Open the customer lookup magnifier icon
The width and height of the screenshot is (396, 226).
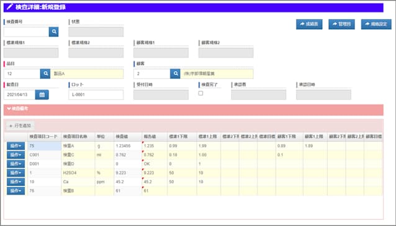(175, 74)
